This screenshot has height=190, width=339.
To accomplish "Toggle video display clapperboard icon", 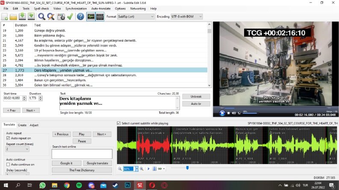I will (x=100, y=17).
